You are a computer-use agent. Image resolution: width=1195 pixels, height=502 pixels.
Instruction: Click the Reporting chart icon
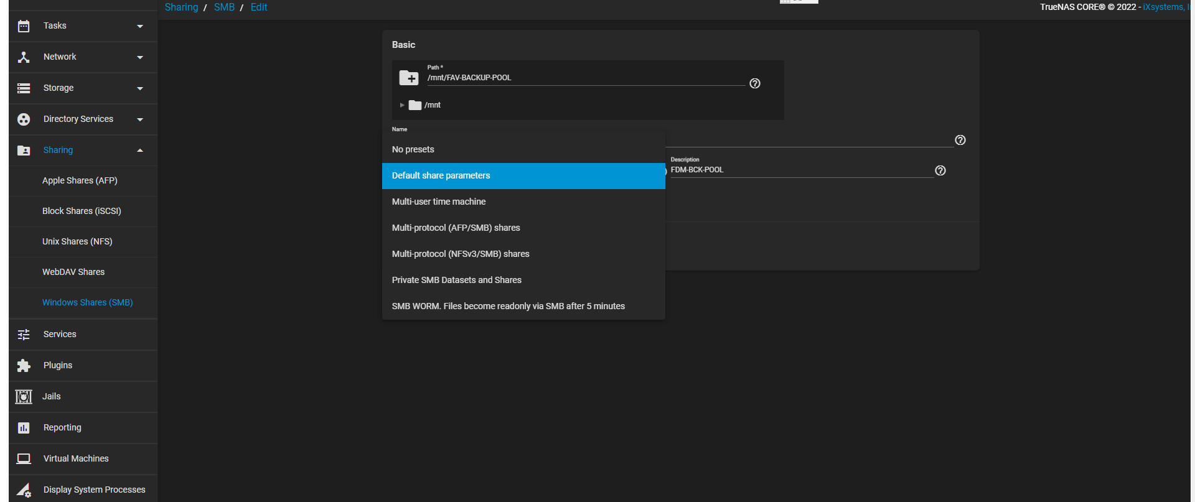click(24, 428)
